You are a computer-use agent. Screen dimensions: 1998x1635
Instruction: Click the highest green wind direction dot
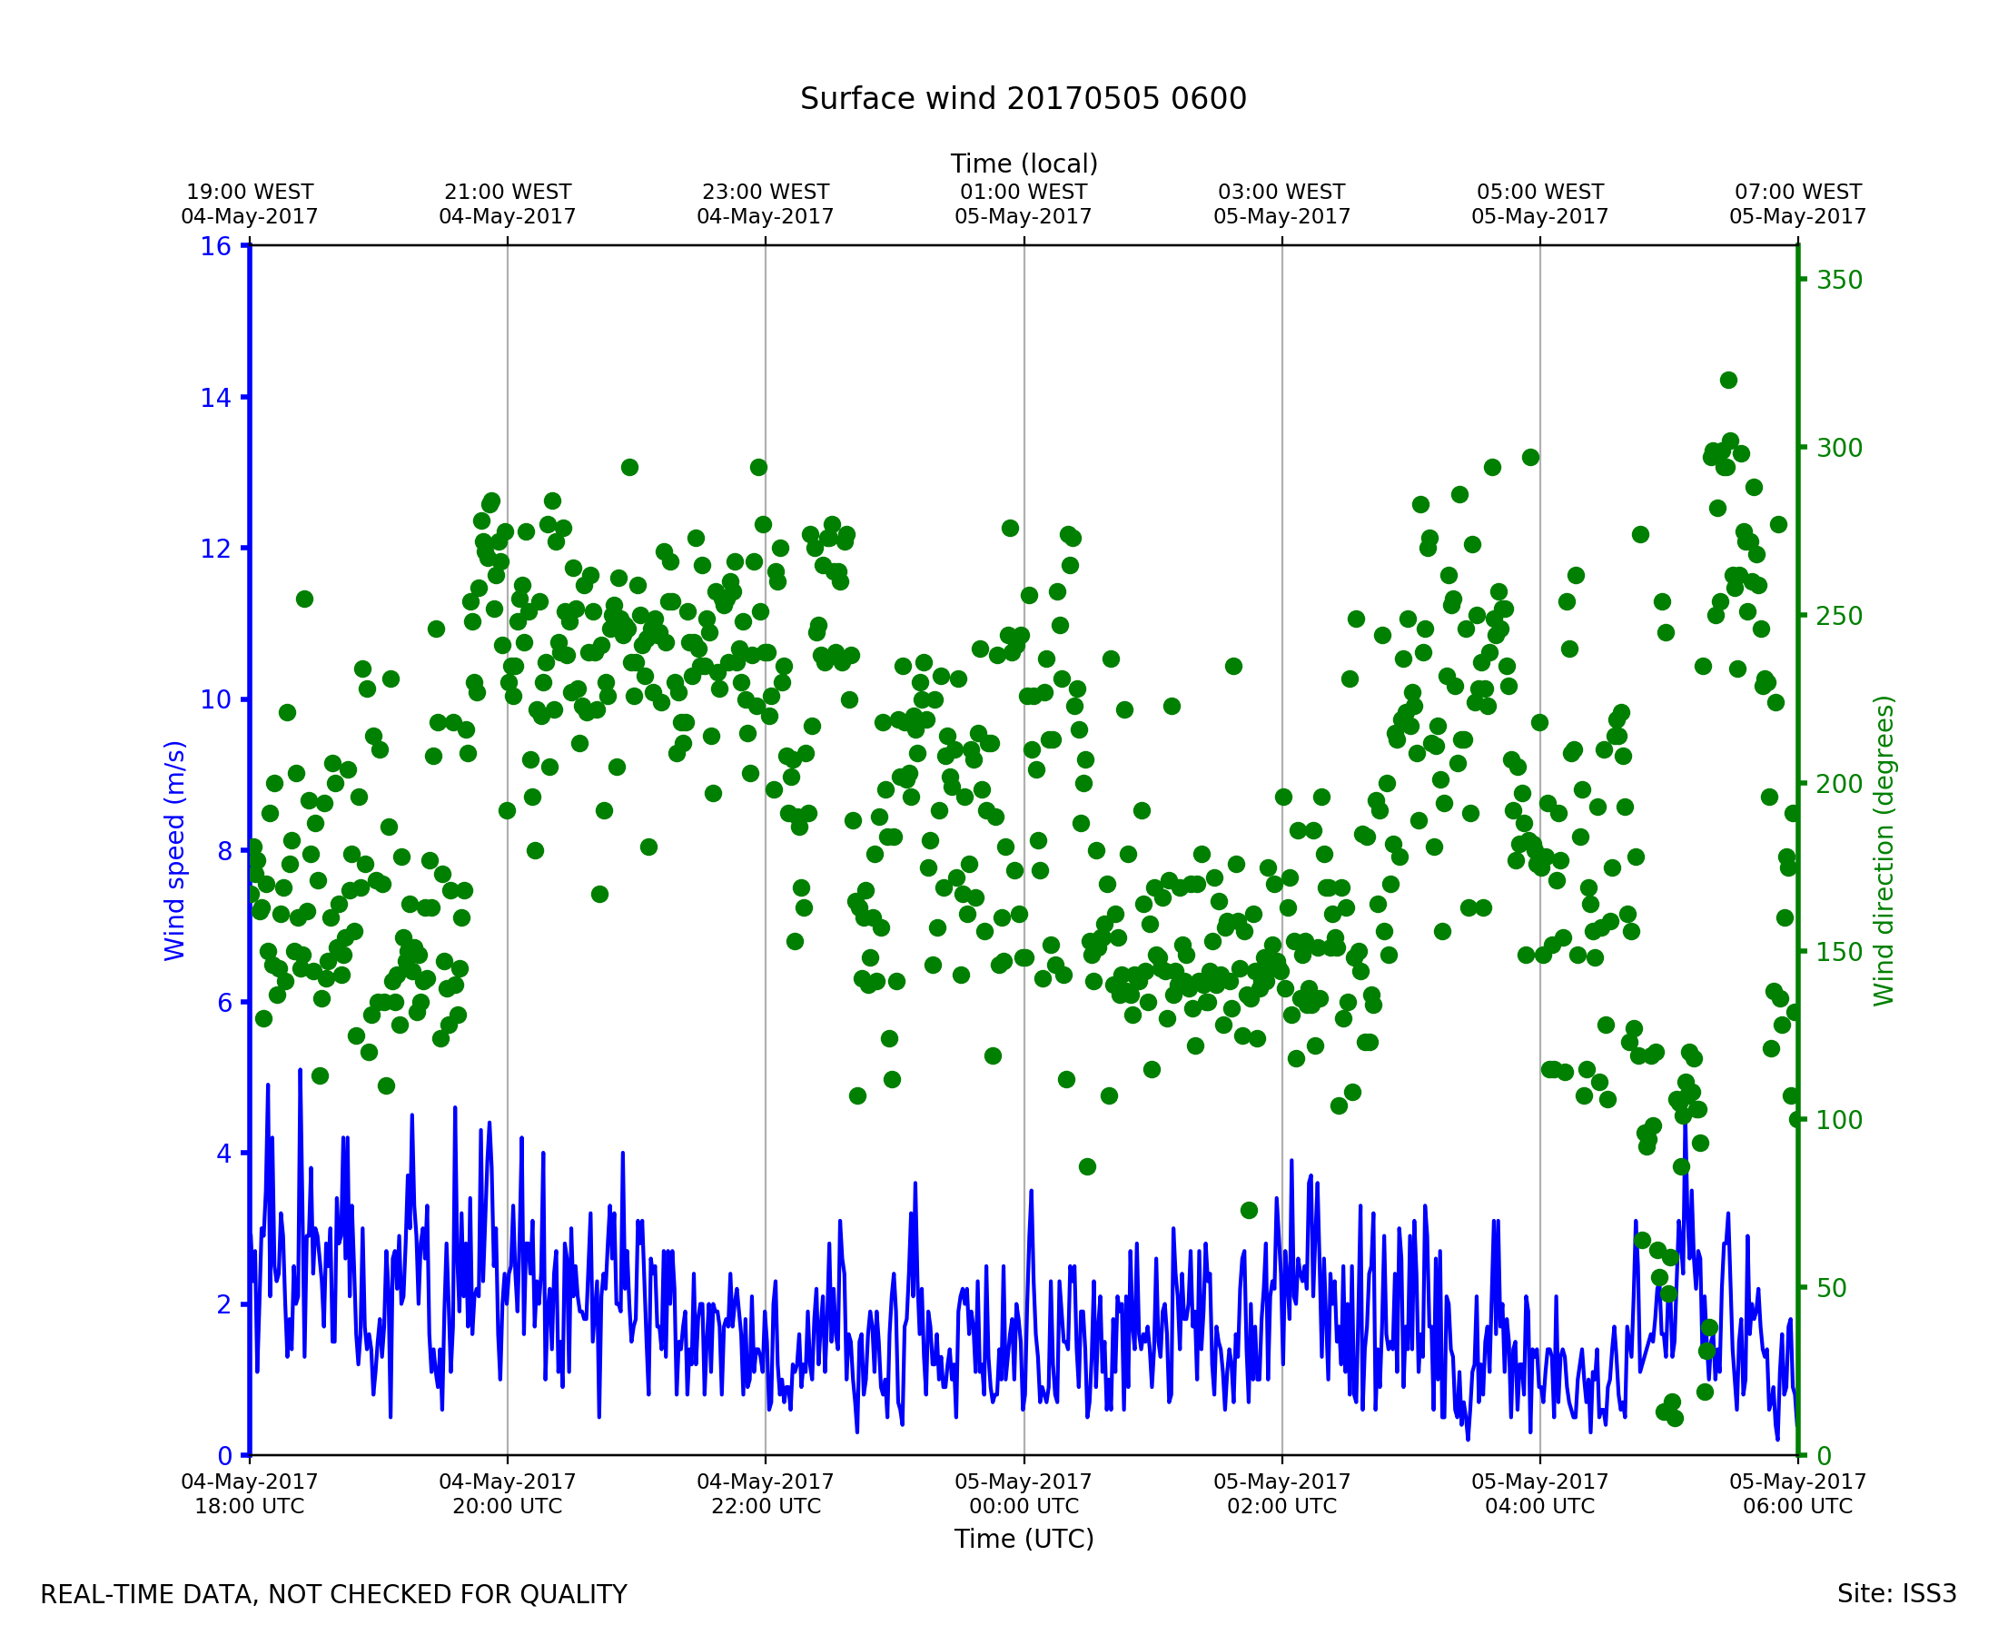pyautogui.click(x=1728, y=381)
